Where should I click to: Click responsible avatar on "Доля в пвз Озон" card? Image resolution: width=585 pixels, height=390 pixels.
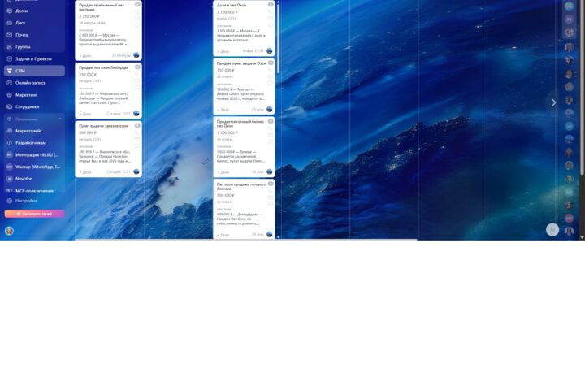coord(270,50)
